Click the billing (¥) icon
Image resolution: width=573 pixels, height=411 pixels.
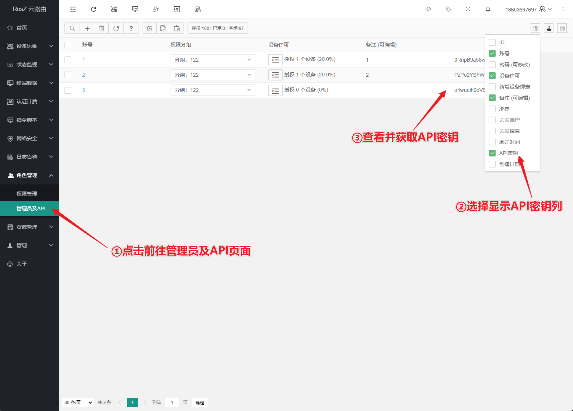(177, 9)
